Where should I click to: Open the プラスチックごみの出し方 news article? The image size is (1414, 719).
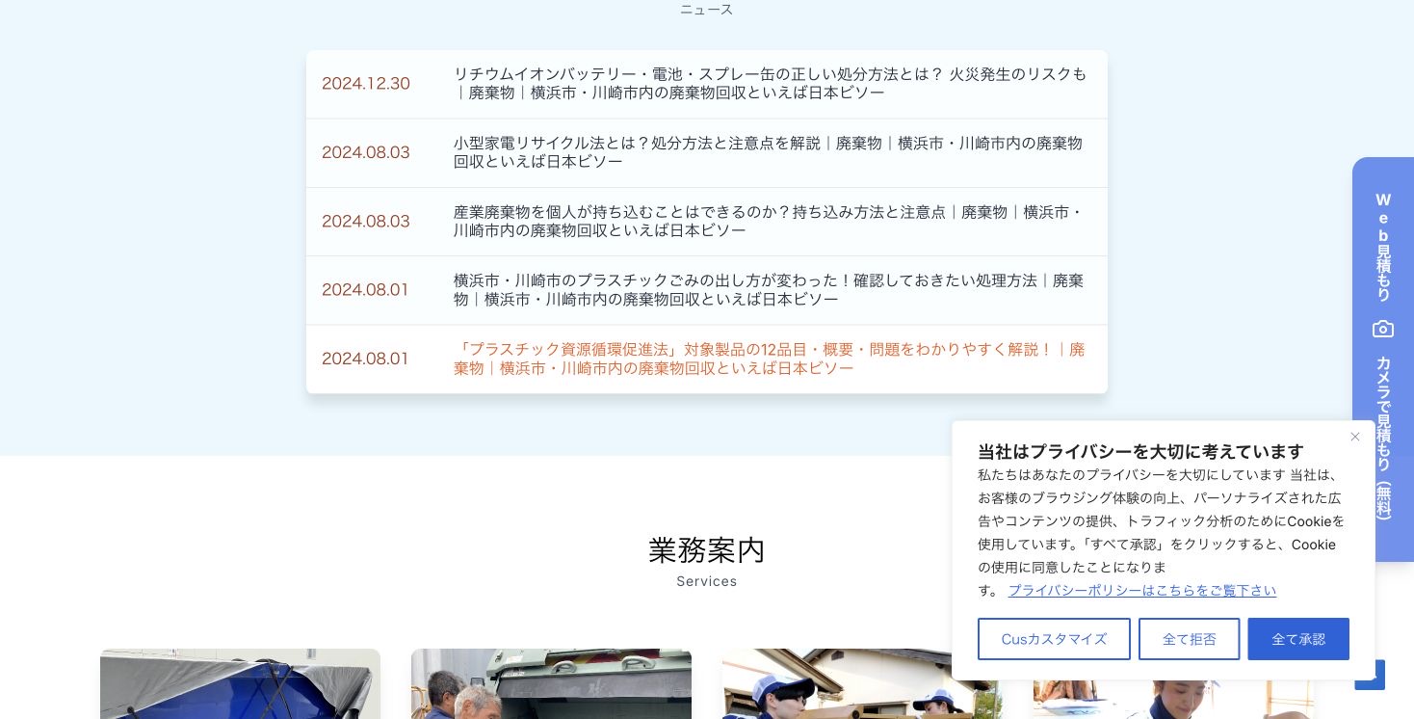769,290
